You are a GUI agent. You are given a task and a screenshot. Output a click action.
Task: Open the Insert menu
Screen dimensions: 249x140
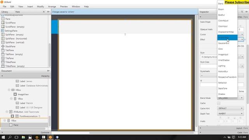(x=30, y=7)
